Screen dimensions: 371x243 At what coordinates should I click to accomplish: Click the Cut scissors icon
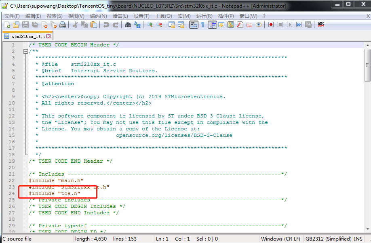pos(75,25)
